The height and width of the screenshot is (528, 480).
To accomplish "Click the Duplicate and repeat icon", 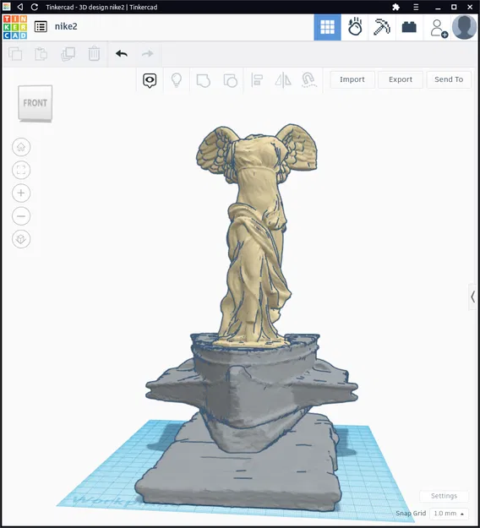I will [x=68, y=54].
